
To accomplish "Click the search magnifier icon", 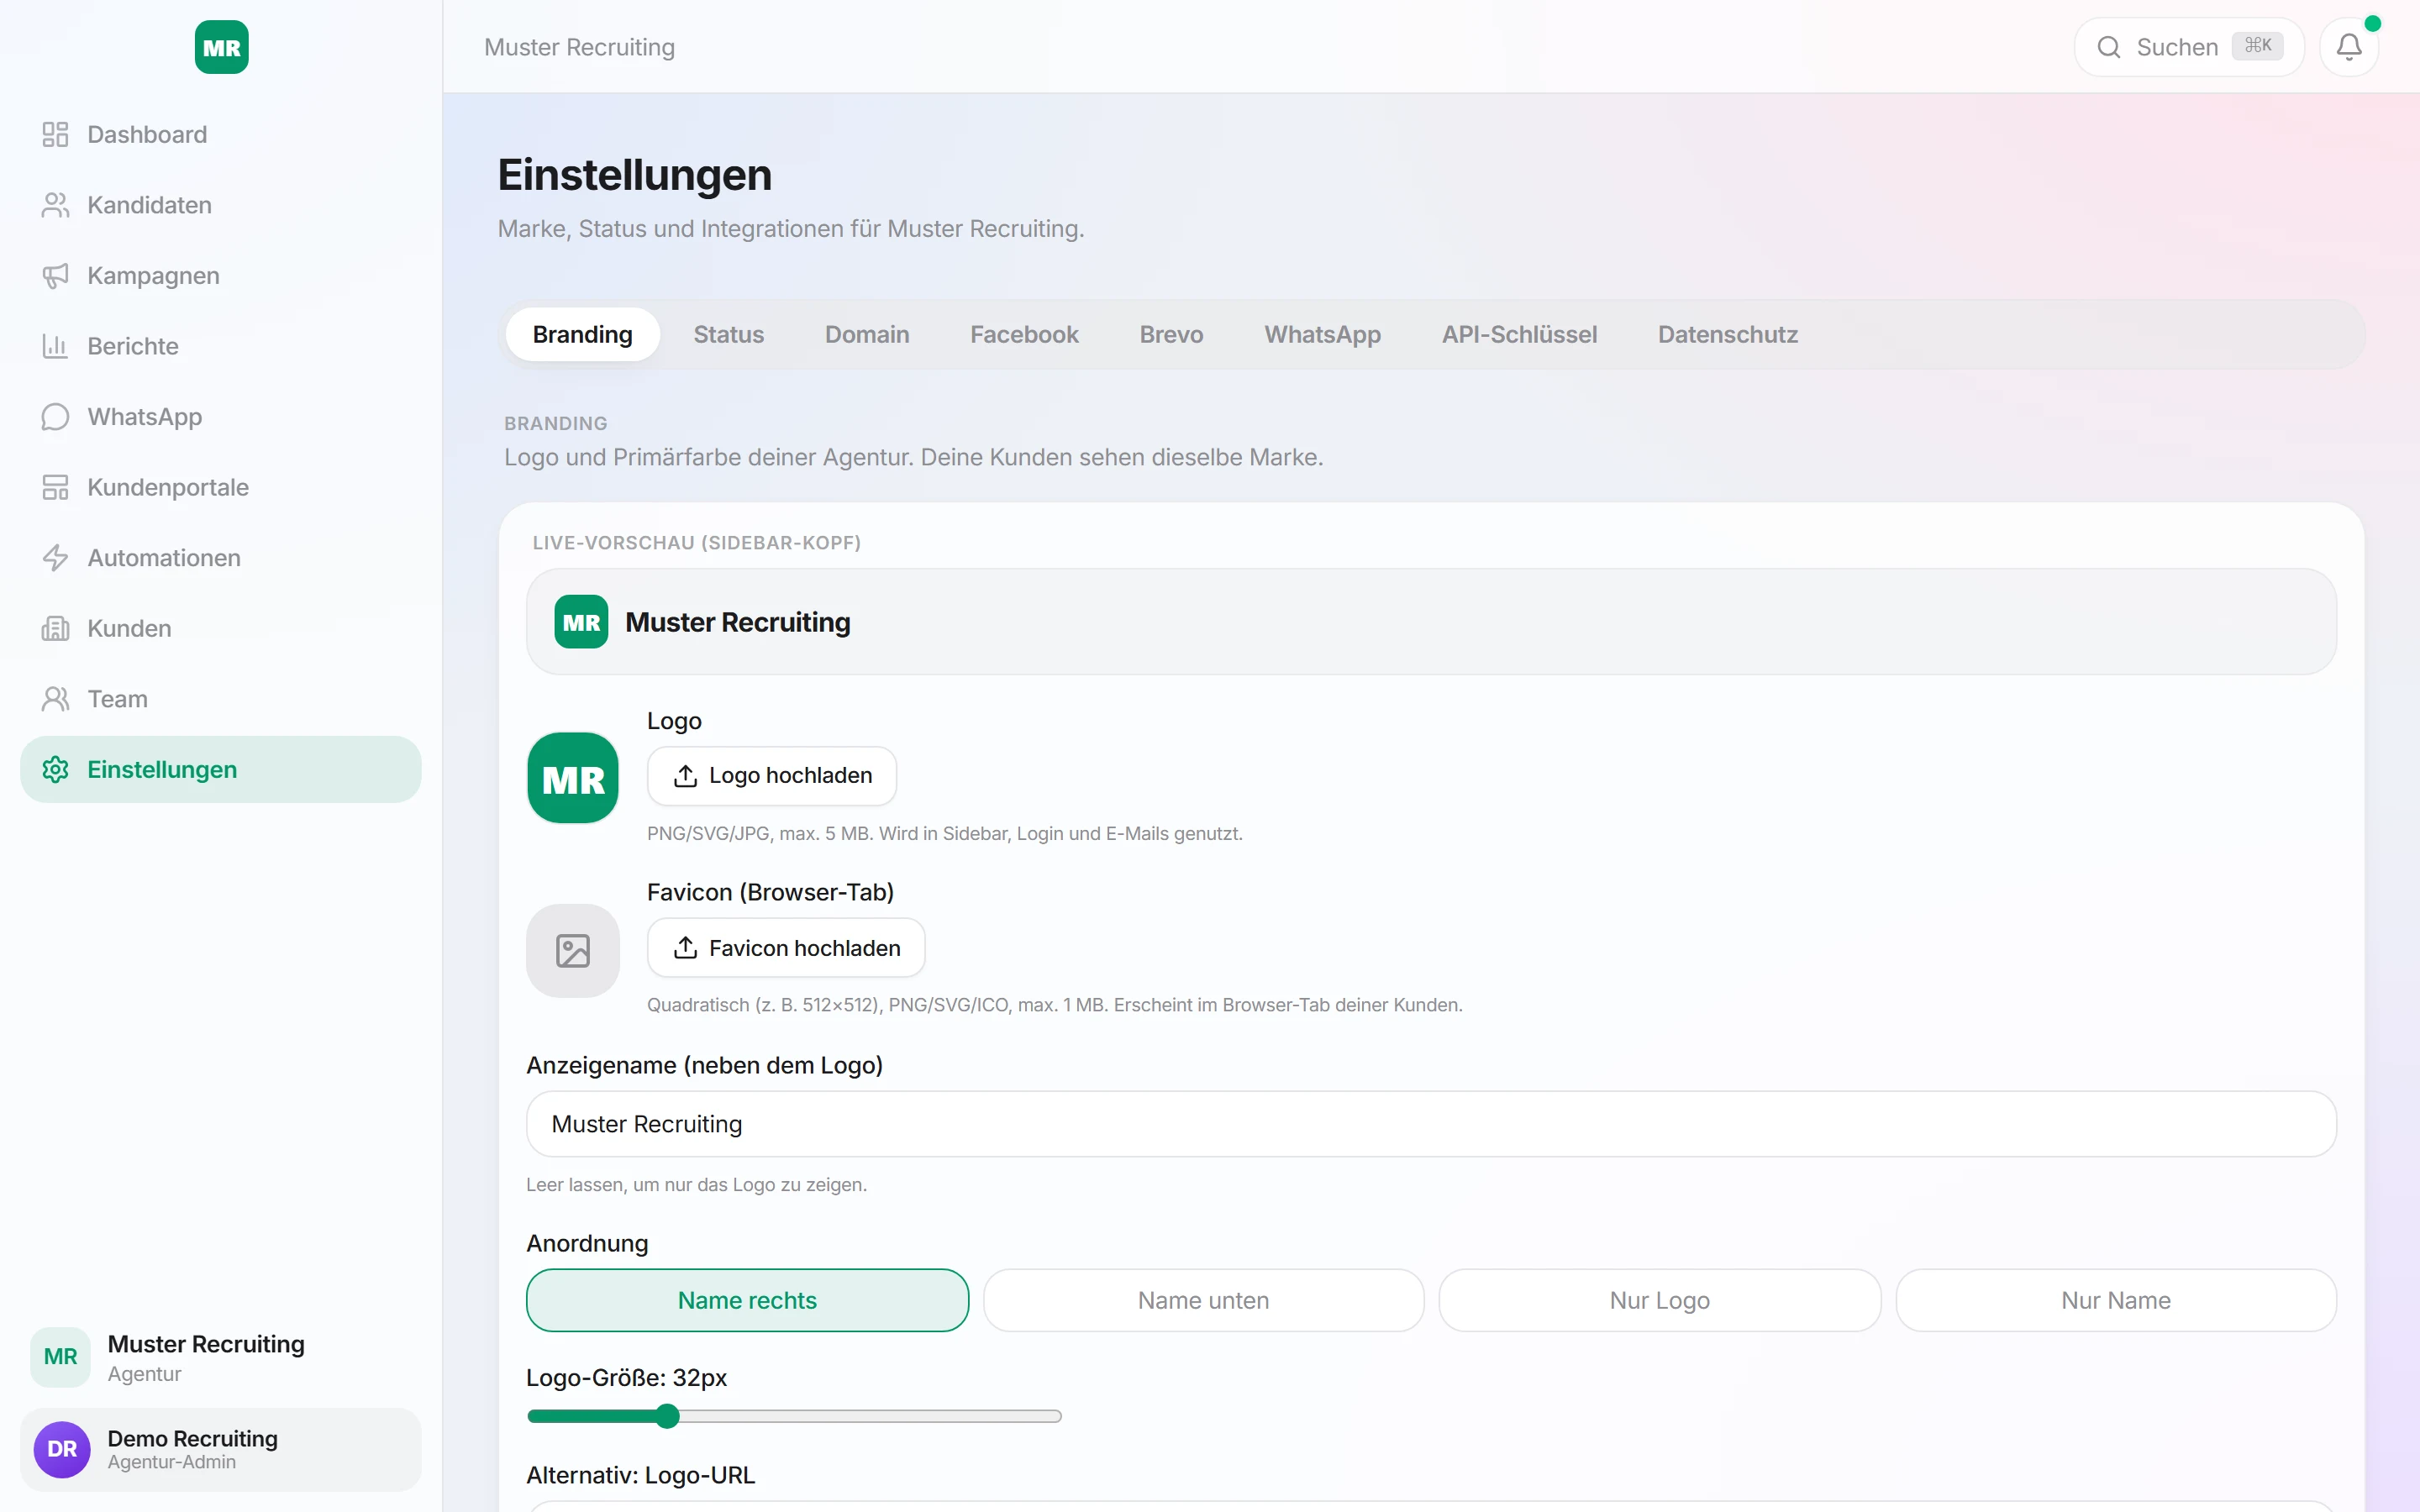I will point(2108,47).
